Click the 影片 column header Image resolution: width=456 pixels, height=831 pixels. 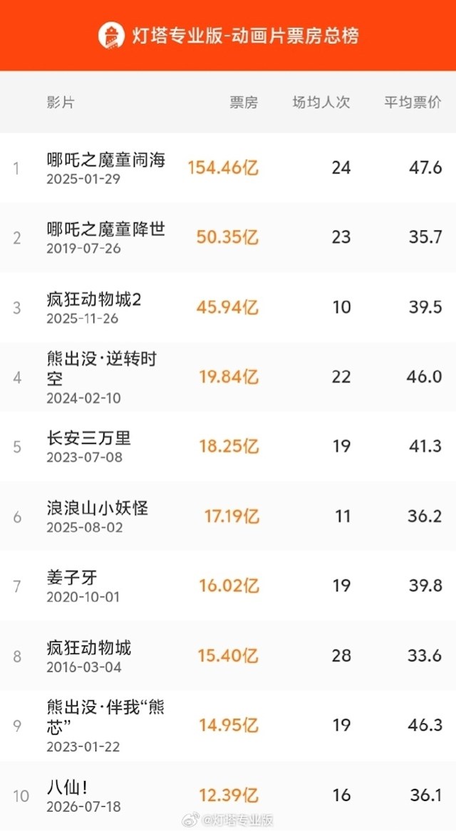point(61,102)
